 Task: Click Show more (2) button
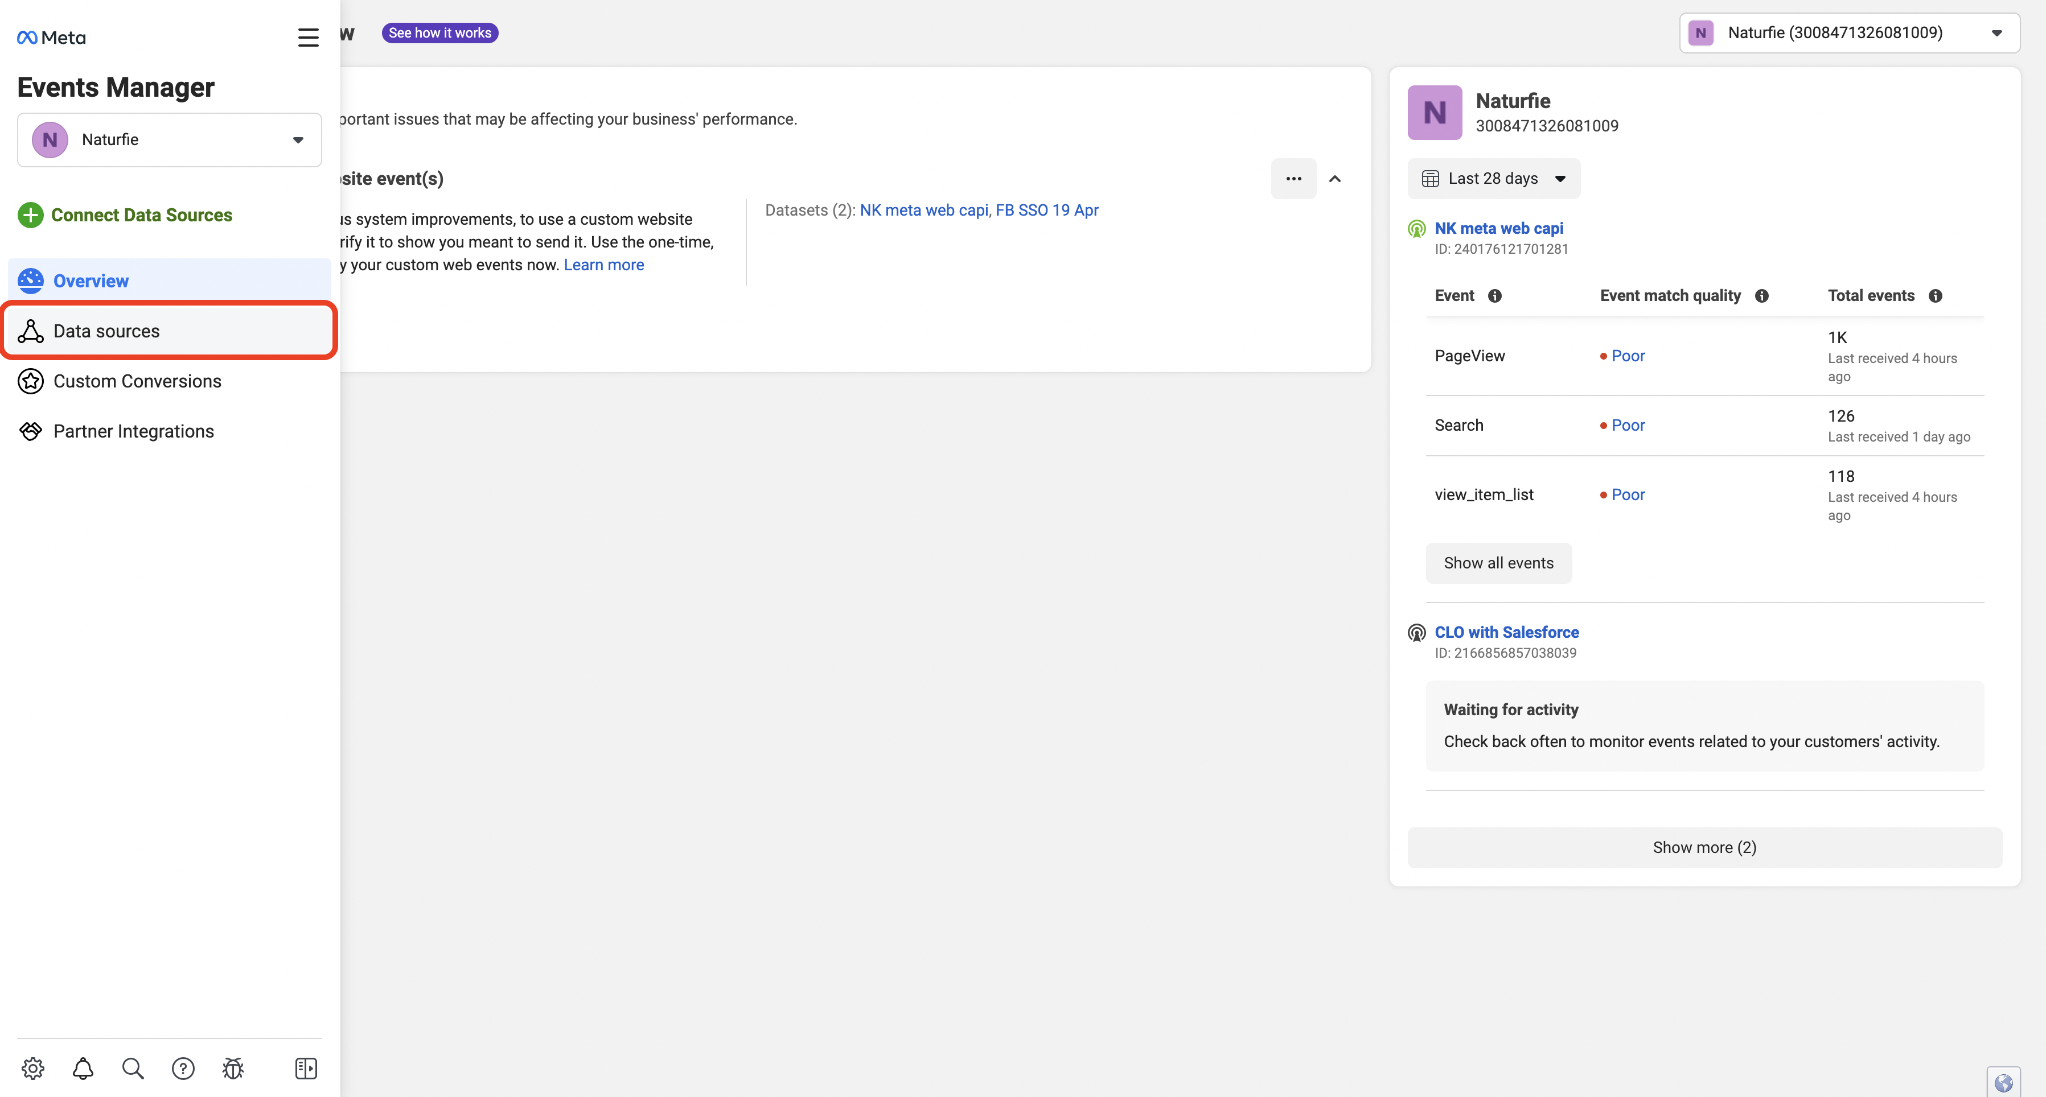pos(1704,848)
